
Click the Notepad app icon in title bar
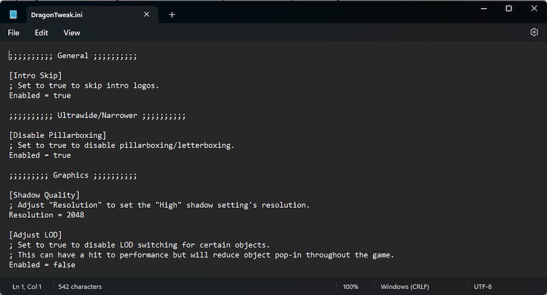tap(13, 15)
